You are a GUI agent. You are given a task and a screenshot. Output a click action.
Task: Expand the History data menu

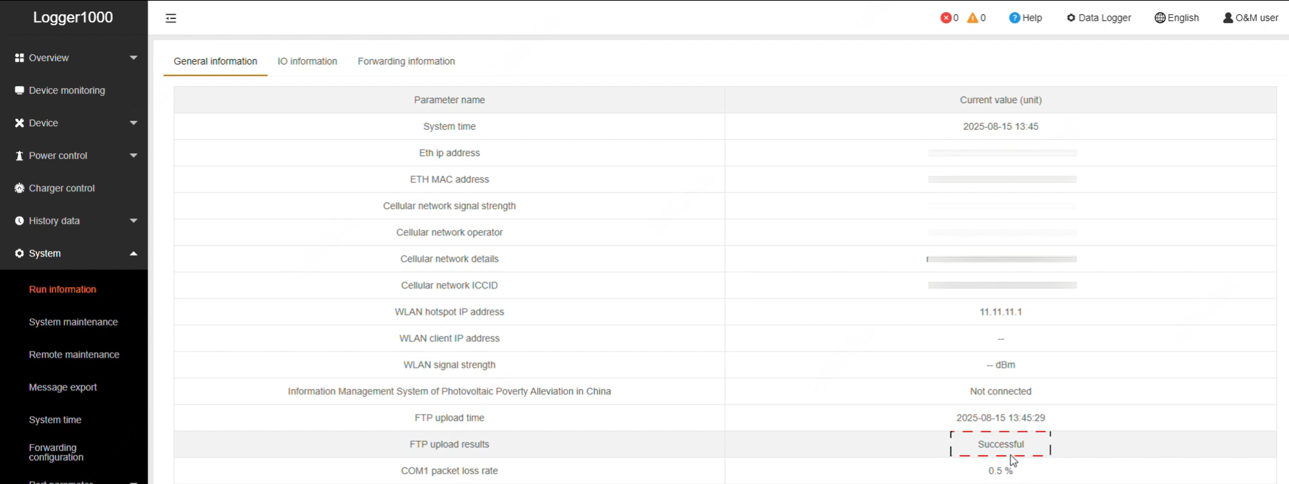133,220
